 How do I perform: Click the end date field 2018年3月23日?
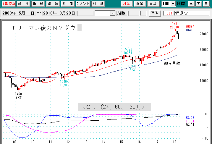click(x=60, y=13)
